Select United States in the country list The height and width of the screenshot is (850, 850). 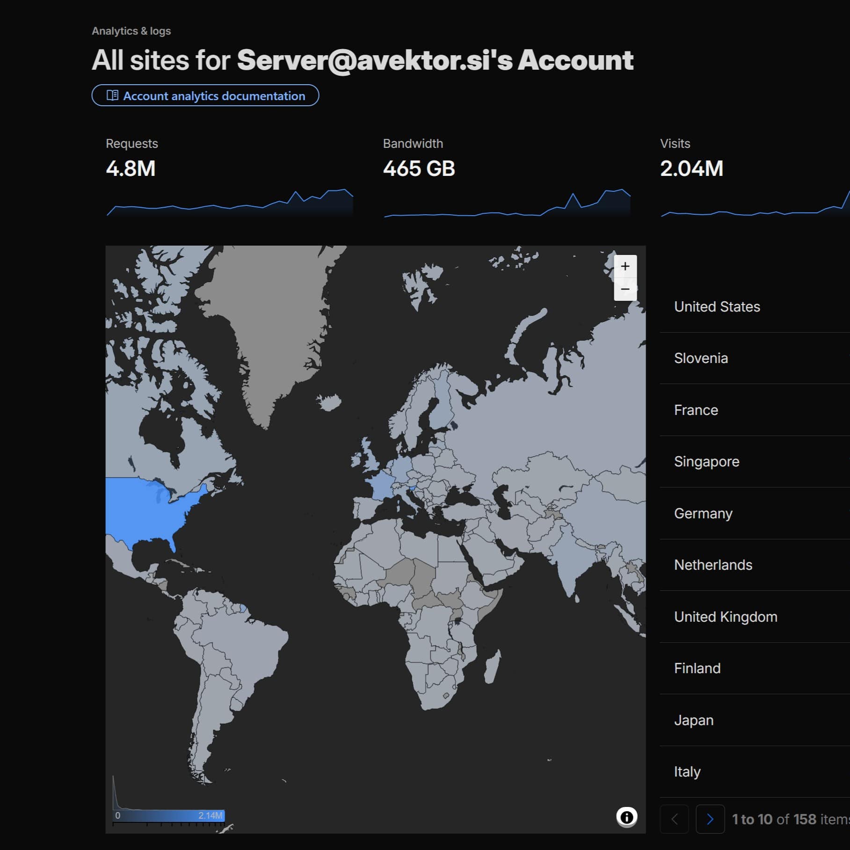click(755, 306)
